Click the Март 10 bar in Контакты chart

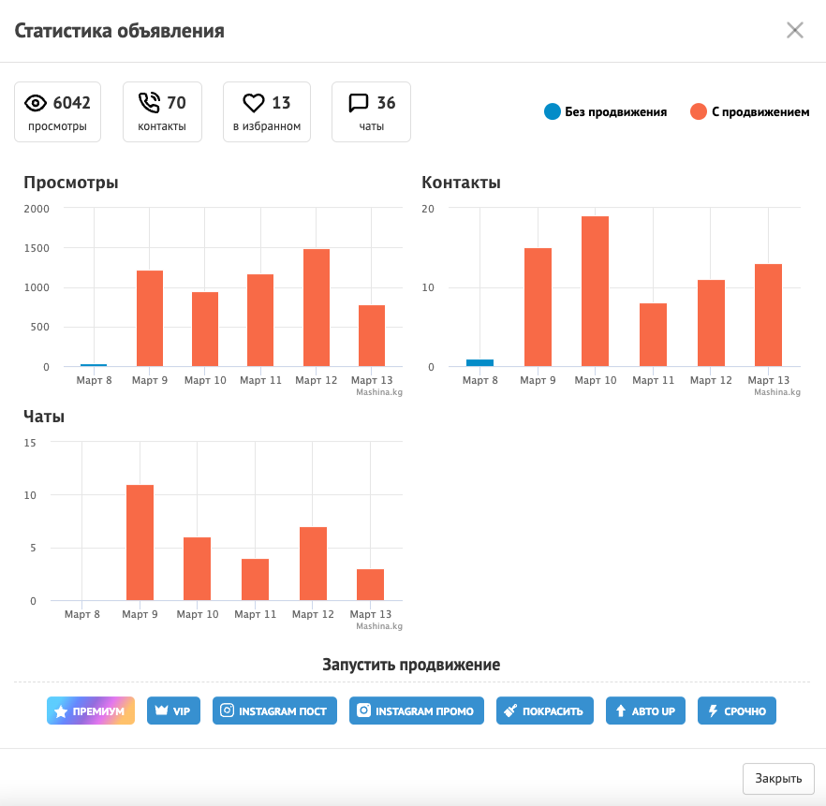pos(596,291)
